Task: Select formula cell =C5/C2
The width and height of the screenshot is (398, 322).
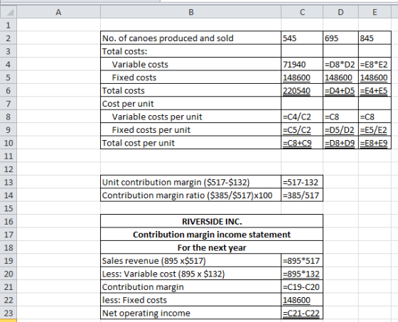Action: (302, 129)
